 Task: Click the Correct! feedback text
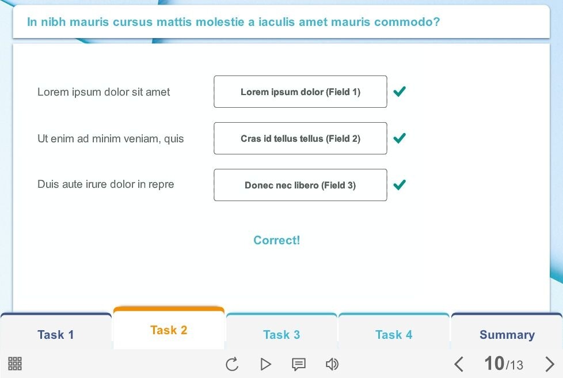point(276,240)
